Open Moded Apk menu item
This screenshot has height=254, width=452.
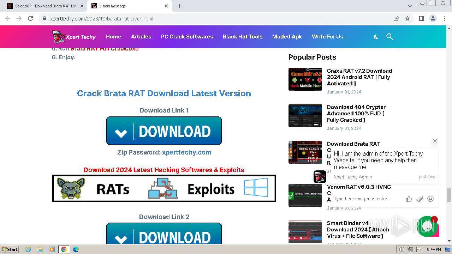coord(287,37)
